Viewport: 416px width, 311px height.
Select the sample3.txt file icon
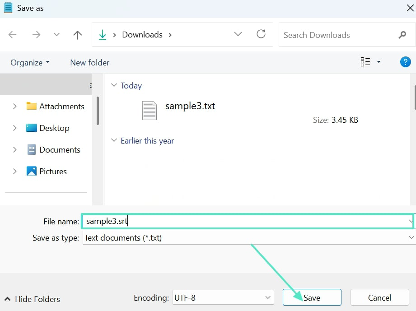click(x=150, y=111)
